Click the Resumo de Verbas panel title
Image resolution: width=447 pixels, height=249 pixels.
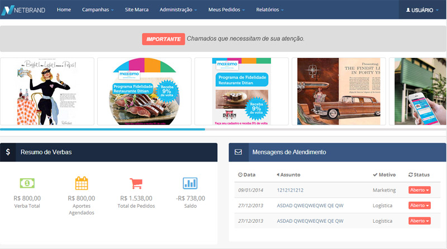(x=46, y=152)
